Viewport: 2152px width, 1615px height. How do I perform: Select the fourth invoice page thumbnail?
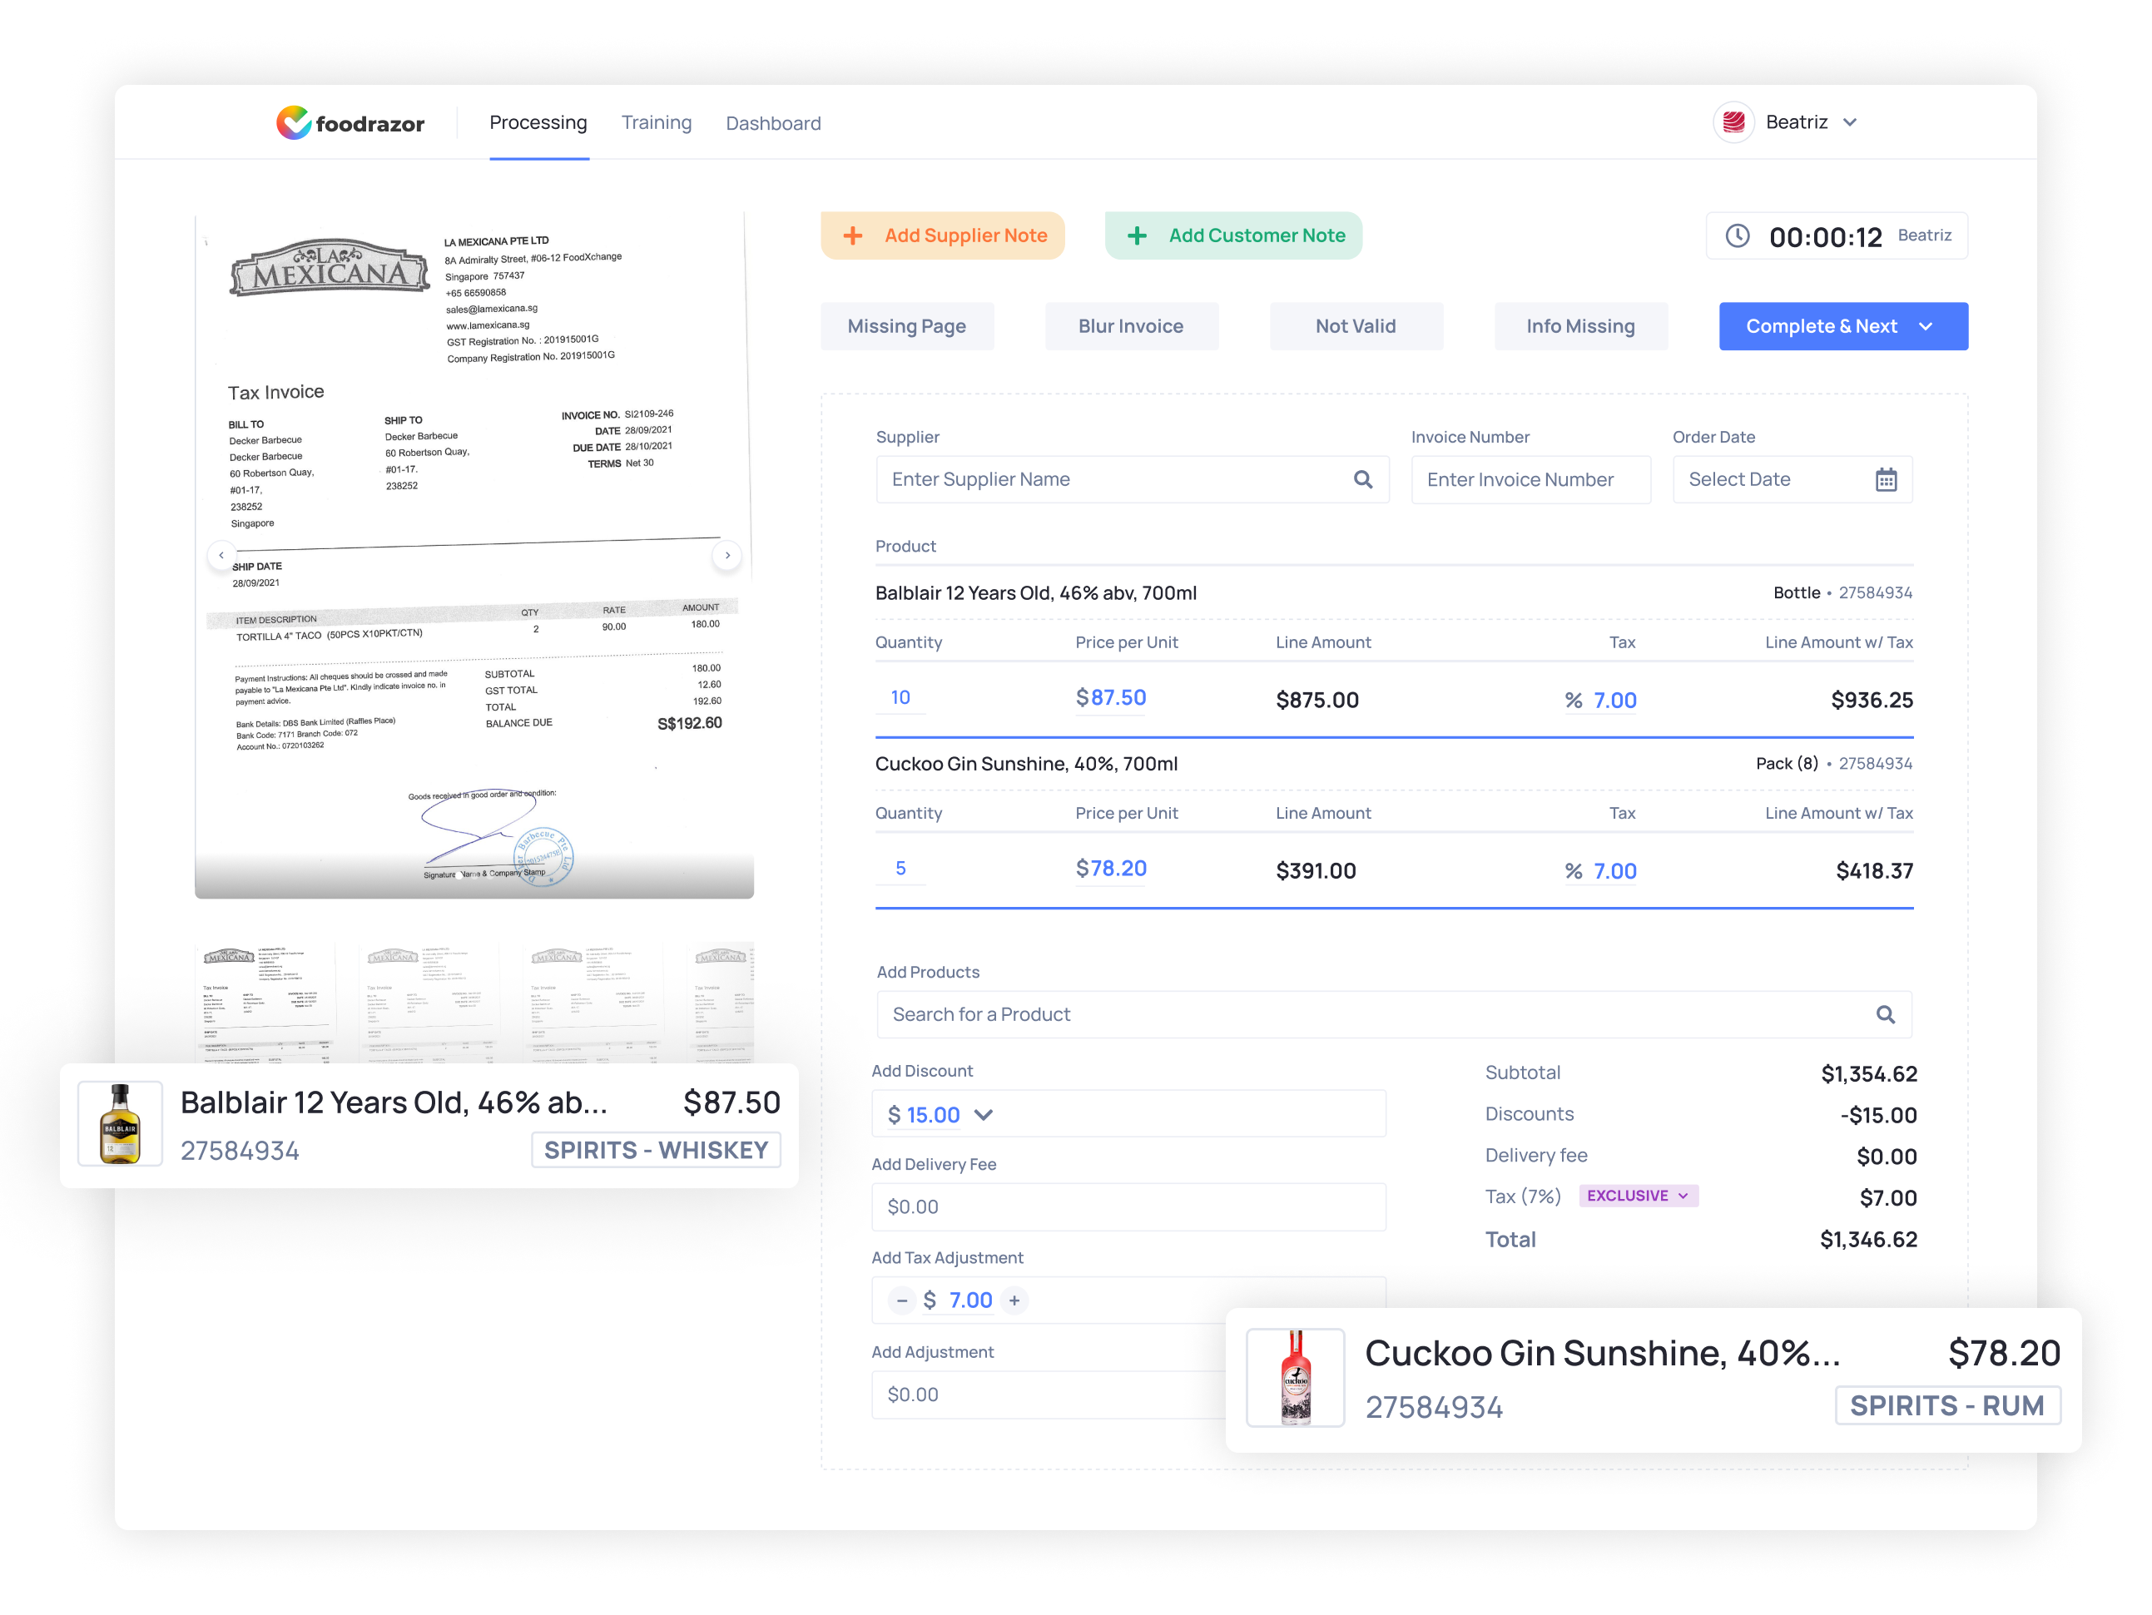721,1002
